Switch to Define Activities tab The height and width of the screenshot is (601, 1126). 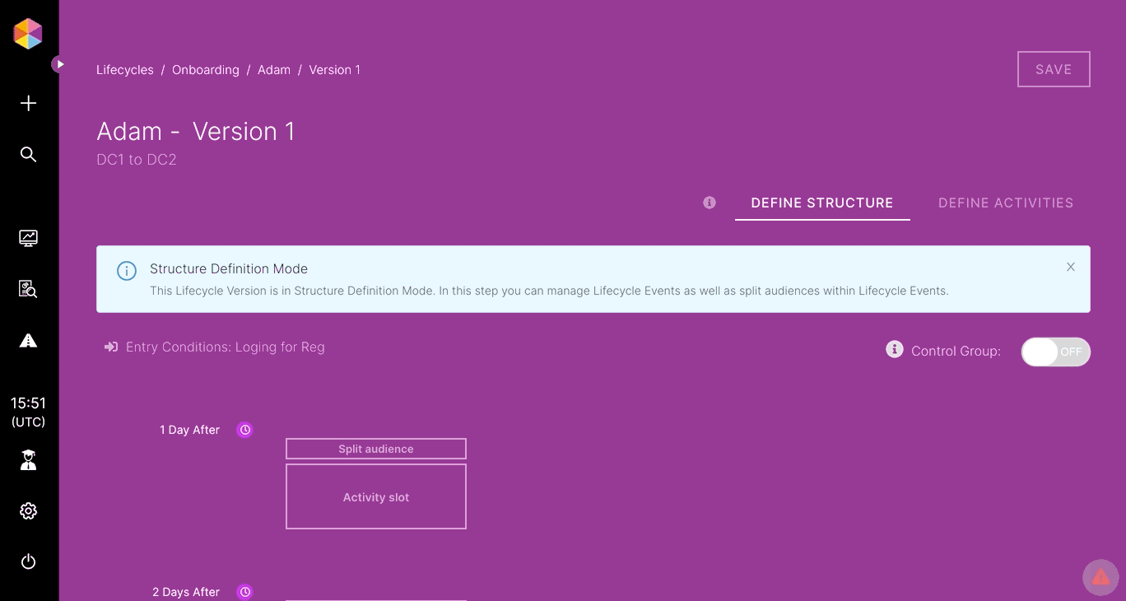pos(1005,203)
